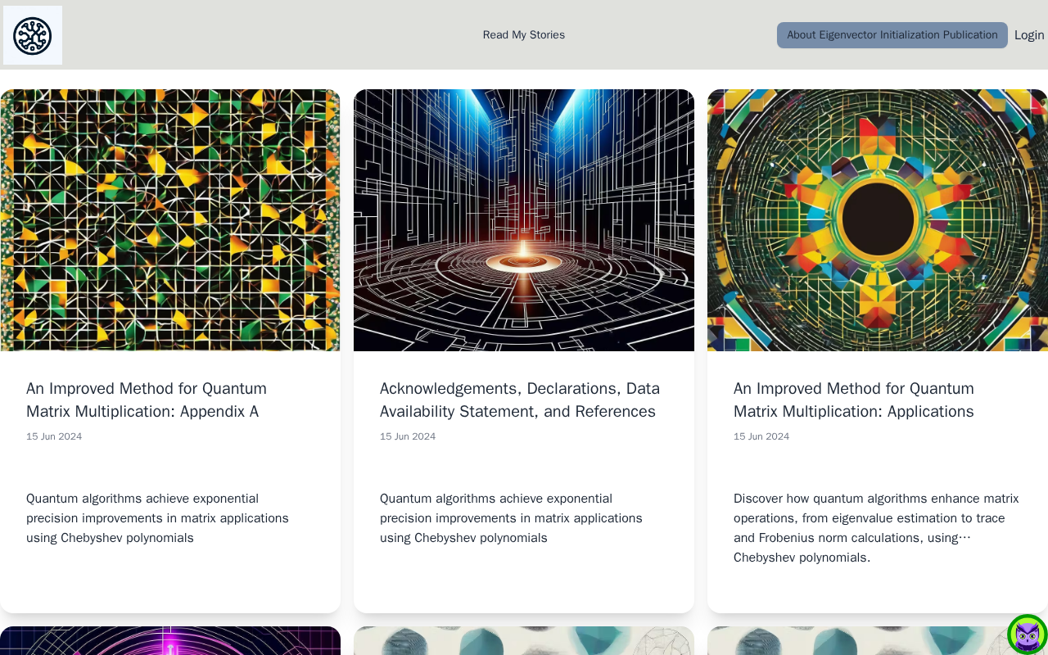Click the date on the Acknowledgements card
1048x655 pixels.
[408, 436]
